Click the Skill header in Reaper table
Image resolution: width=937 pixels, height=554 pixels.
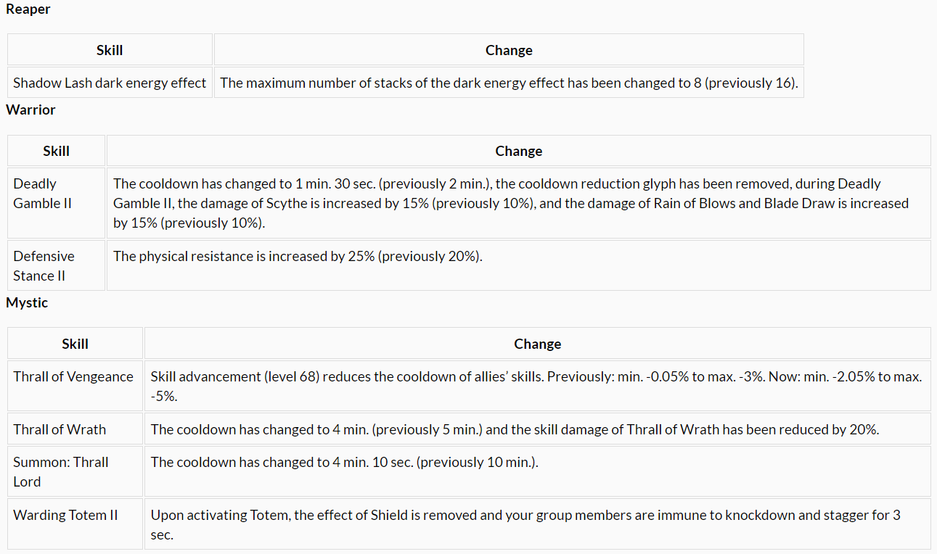click(110, 50)
